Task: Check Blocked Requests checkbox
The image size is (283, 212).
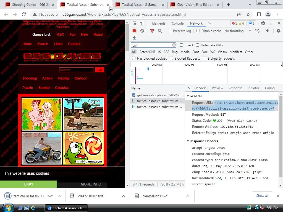Action: click(x=171, y=58)
